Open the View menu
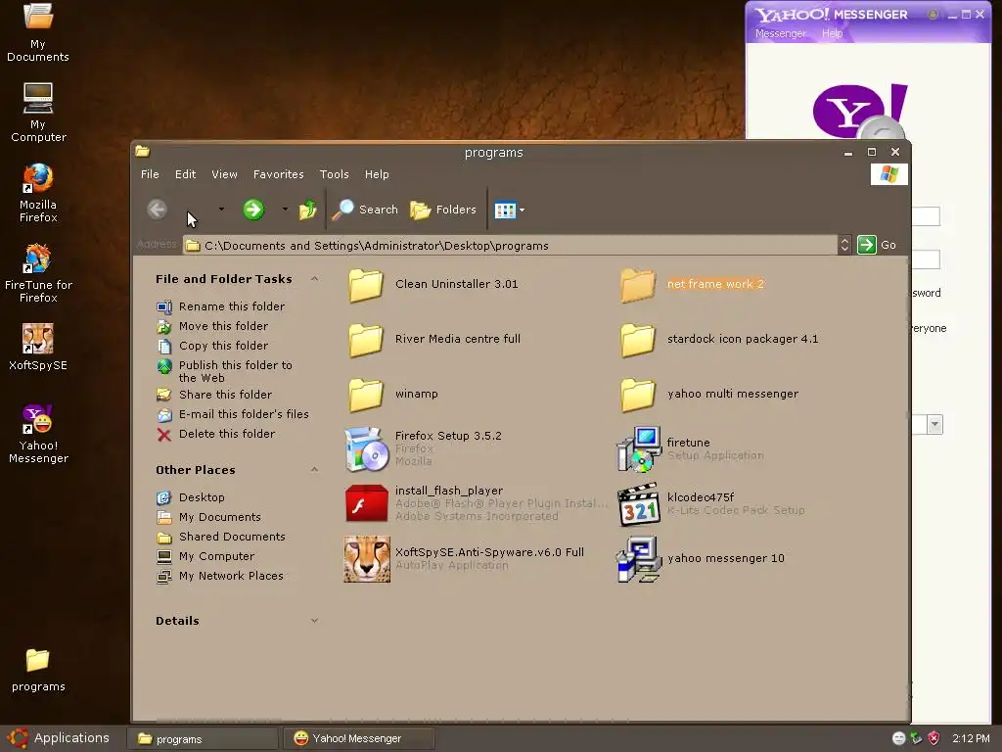 [x=224, y=174]
